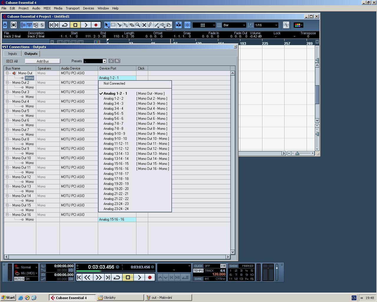
Task: Collapse the Mono Out 2 bus
Action: pyautogui.click(x=7, y=83)
